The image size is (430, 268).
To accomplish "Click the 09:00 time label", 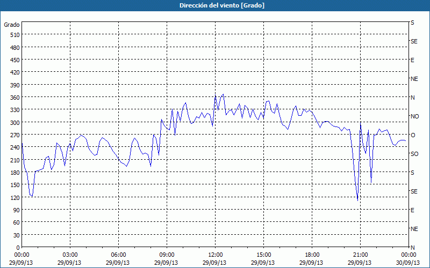I will click(x=167, y=255).
